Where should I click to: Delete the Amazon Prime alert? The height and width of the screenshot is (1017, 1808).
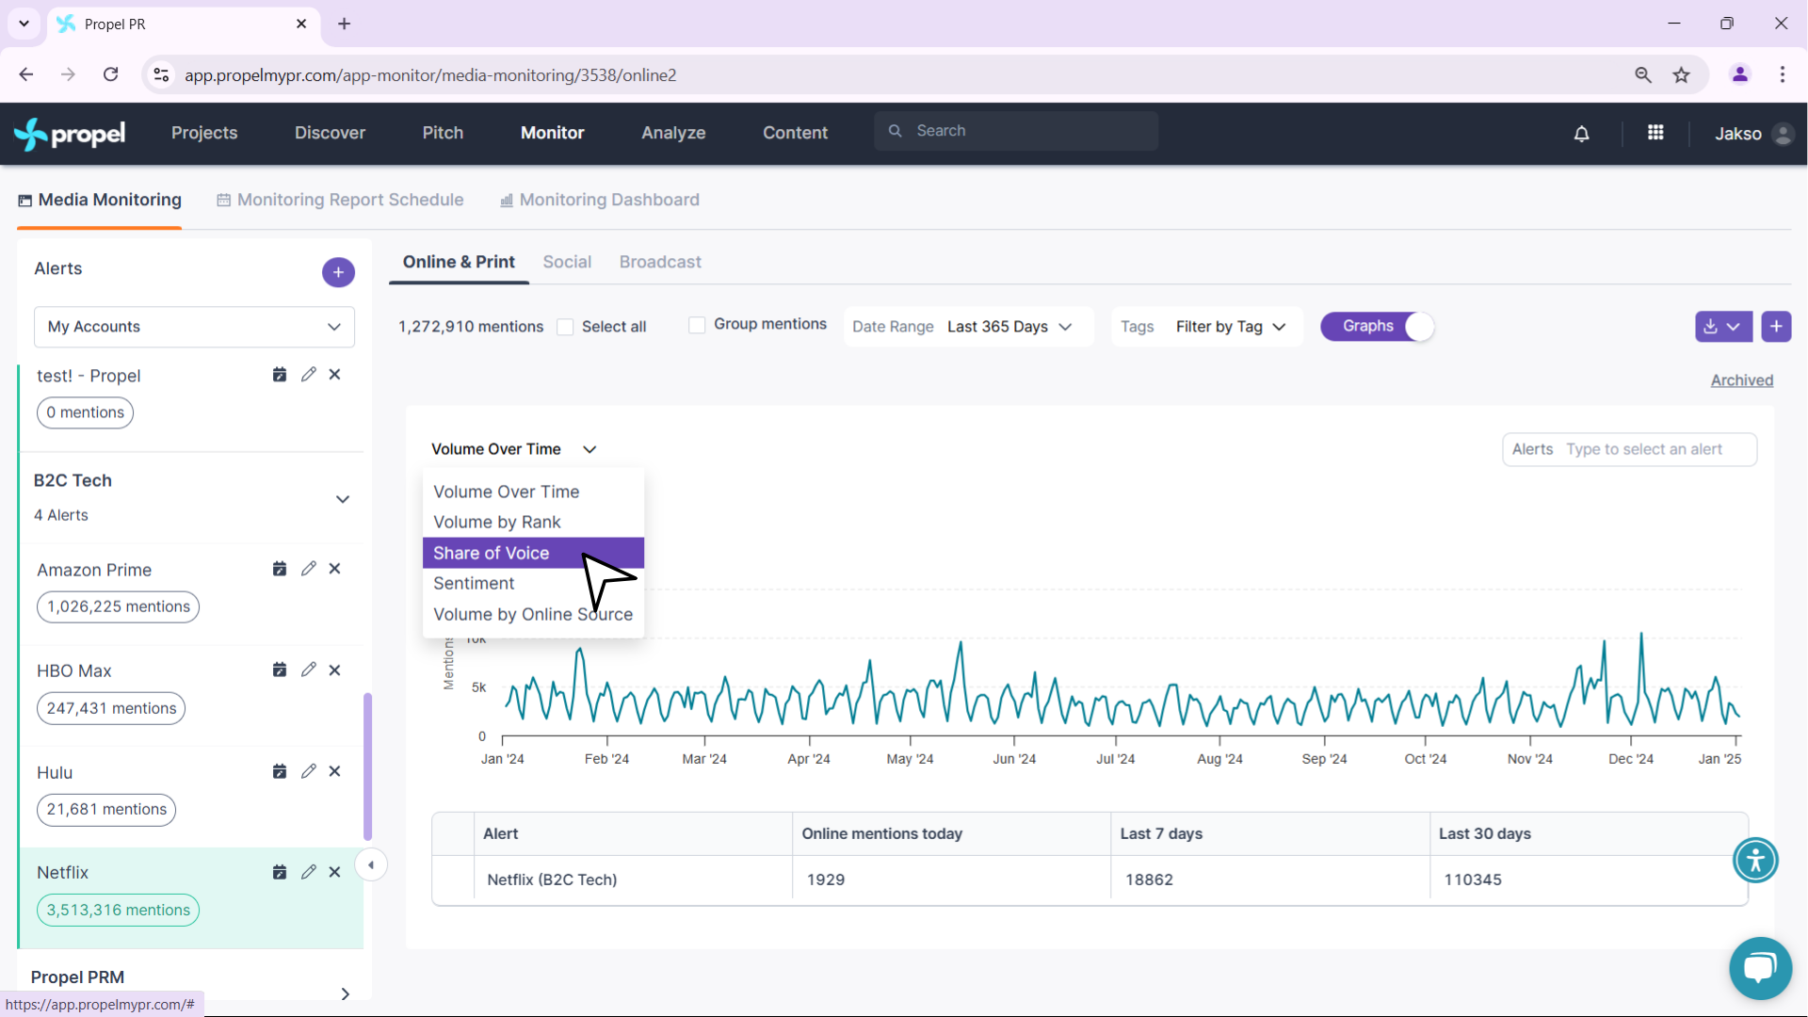pyautogui.click(x=334, y=569)
